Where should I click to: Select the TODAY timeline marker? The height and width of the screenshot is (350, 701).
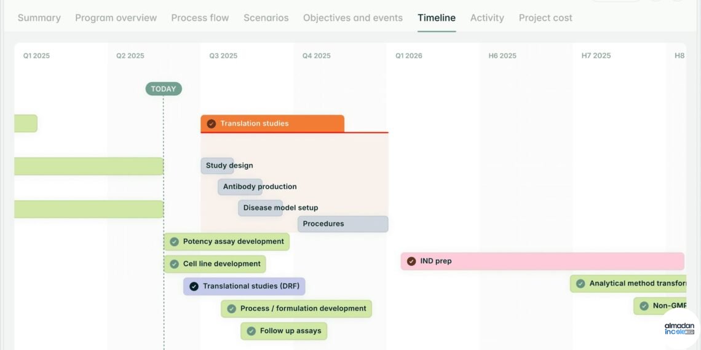point(164,89)
